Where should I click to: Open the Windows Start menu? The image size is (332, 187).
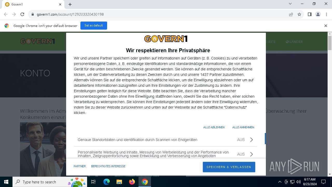6,182
